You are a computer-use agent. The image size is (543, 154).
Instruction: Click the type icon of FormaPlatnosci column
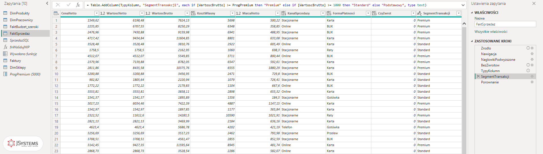coord(329,13)
